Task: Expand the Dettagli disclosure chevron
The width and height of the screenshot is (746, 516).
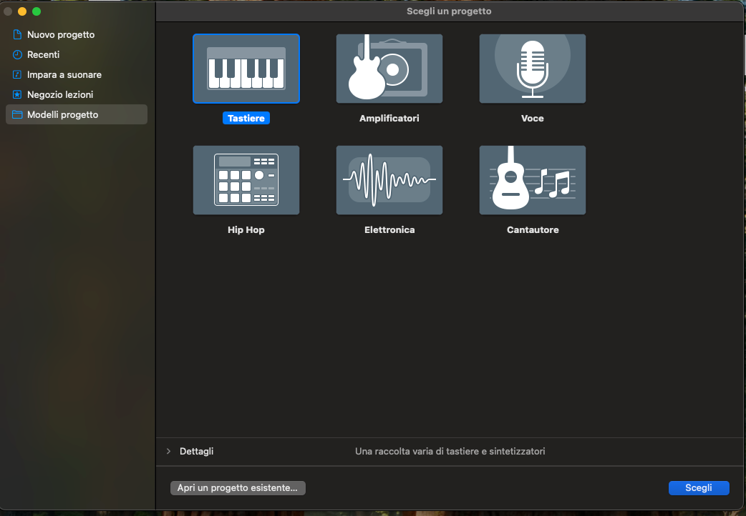Action: (x=168, y=452)
